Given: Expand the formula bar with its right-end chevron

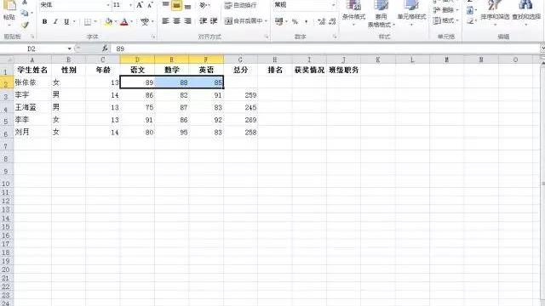Looking at the screenshot, I should click(x=542, y=48).
